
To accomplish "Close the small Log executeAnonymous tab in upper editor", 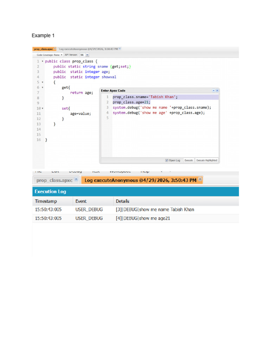I will click(x=120, y=49).
